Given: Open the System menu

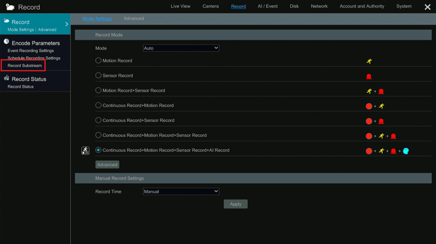Looking at the screenshot, I should point(403,6).
